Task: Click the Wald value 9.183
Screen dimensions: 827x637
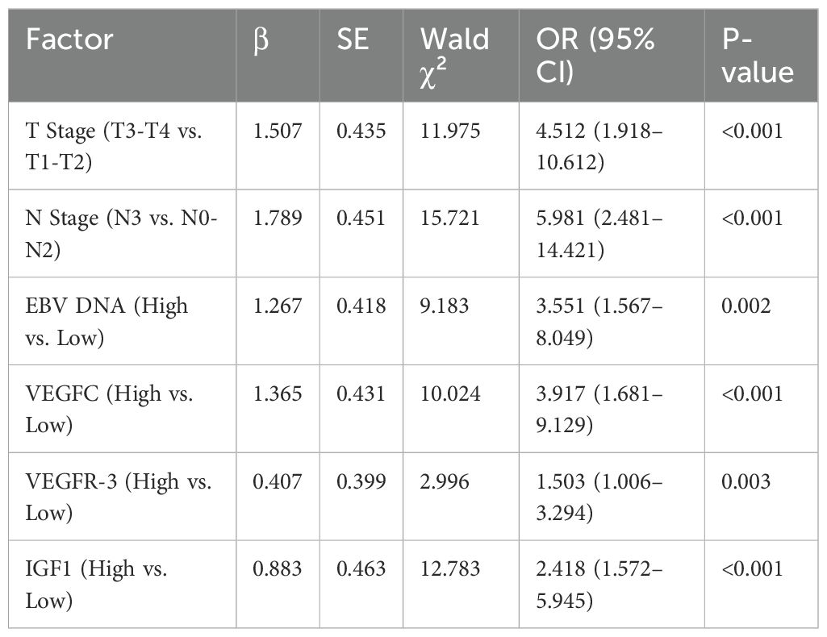Action: 441,306
